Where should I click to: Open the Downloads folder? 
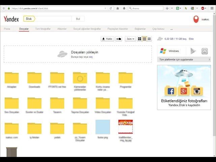click(34, 78)
